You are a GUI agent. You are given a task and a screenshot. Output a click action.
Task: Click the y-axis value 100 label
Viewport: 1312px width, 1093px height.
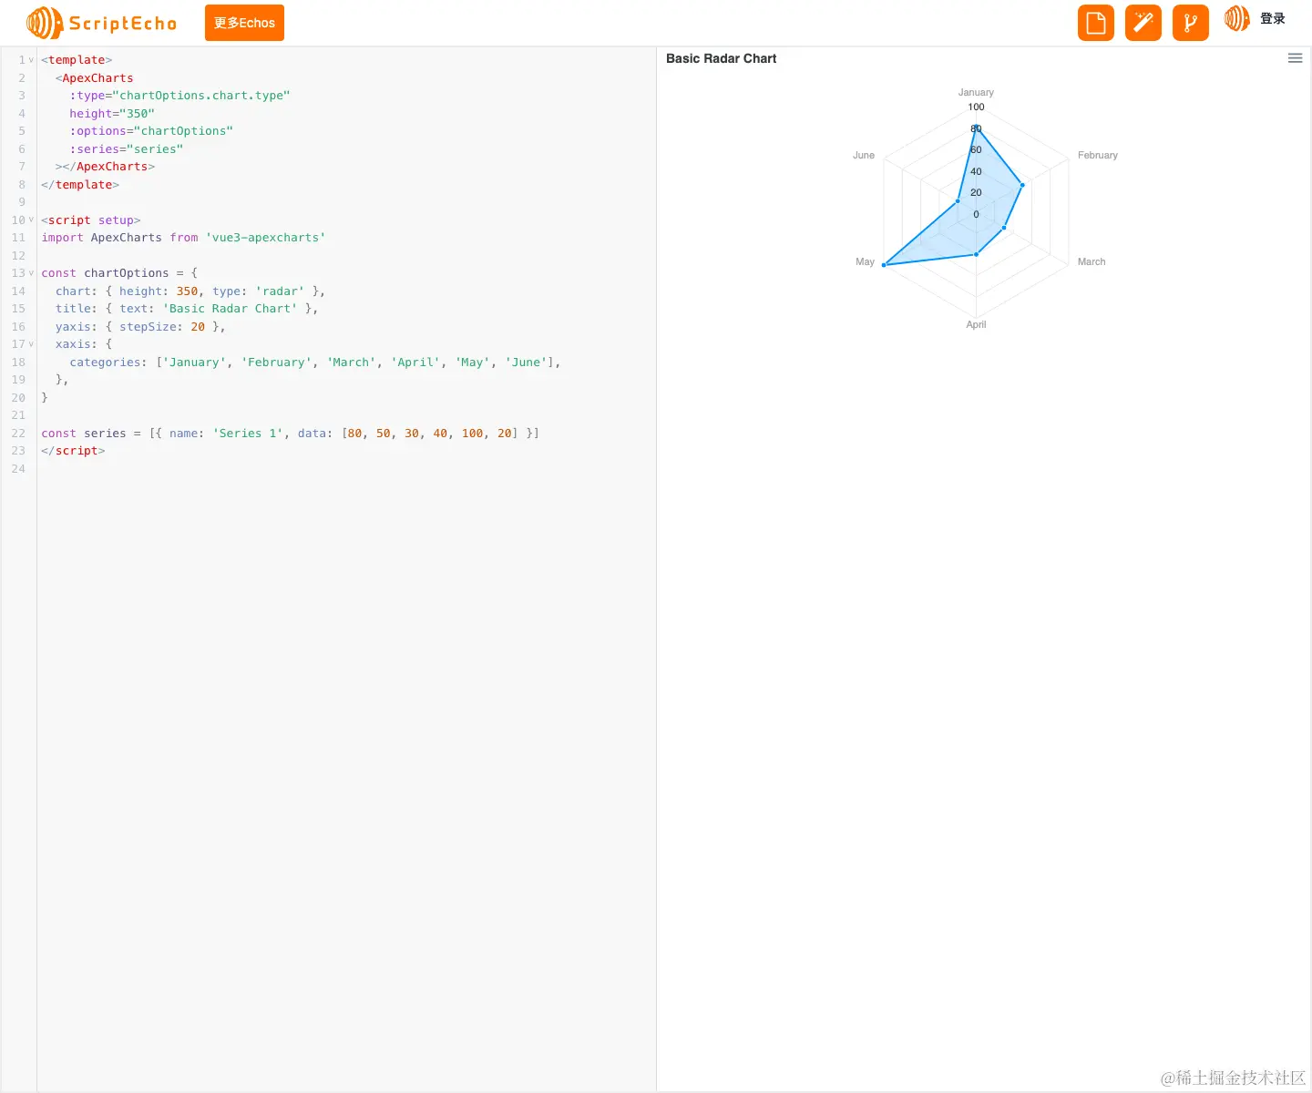[976, 107]
